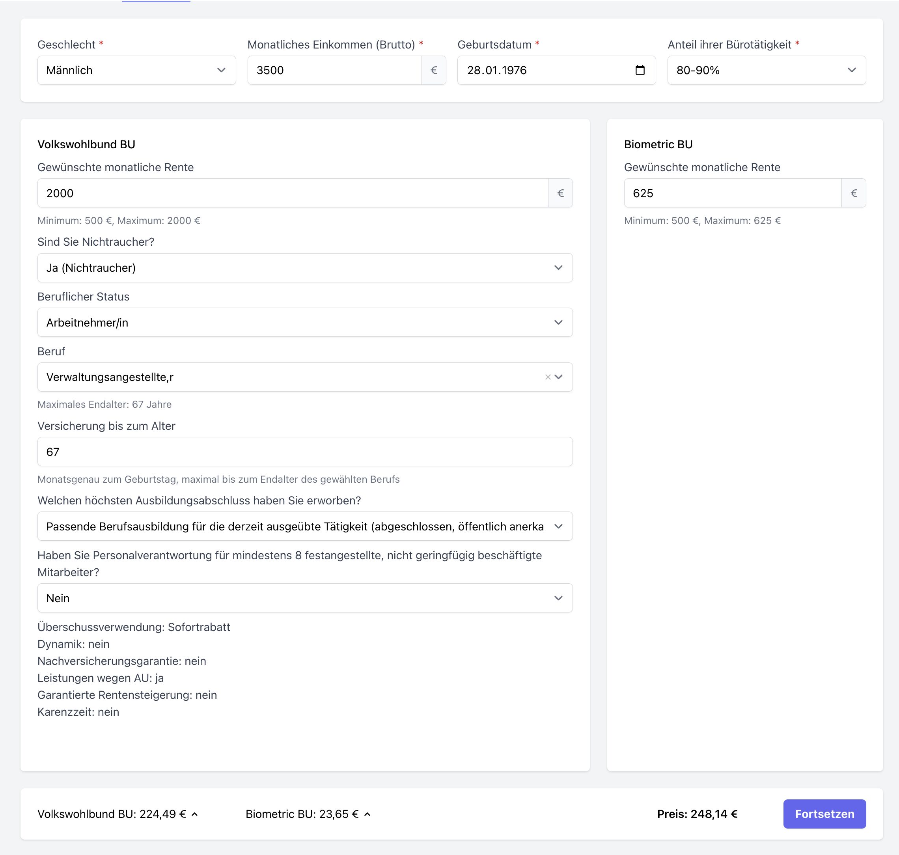
Task: Open the Beruf combo box chevron
Action: point(559,377)
